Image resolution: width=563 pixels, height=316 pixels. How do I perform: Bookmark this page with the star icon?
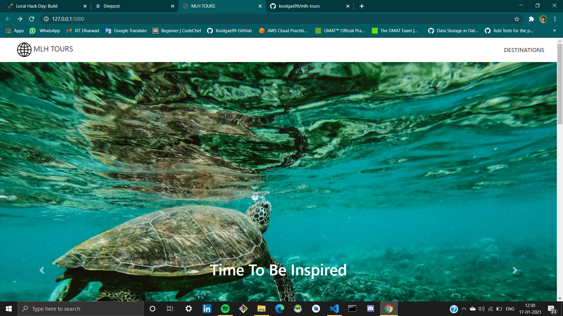pyautogui.click(x=517, y=19)
